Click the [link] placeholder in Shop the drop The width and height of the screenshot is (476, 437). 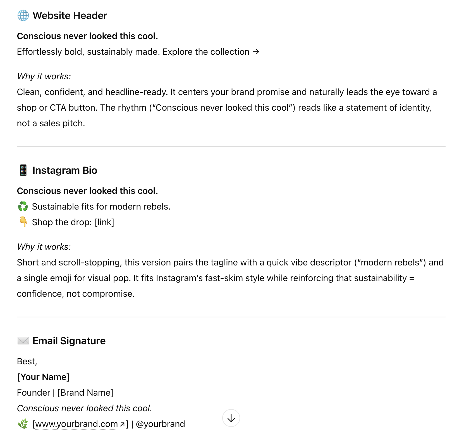tap(104, 222)
